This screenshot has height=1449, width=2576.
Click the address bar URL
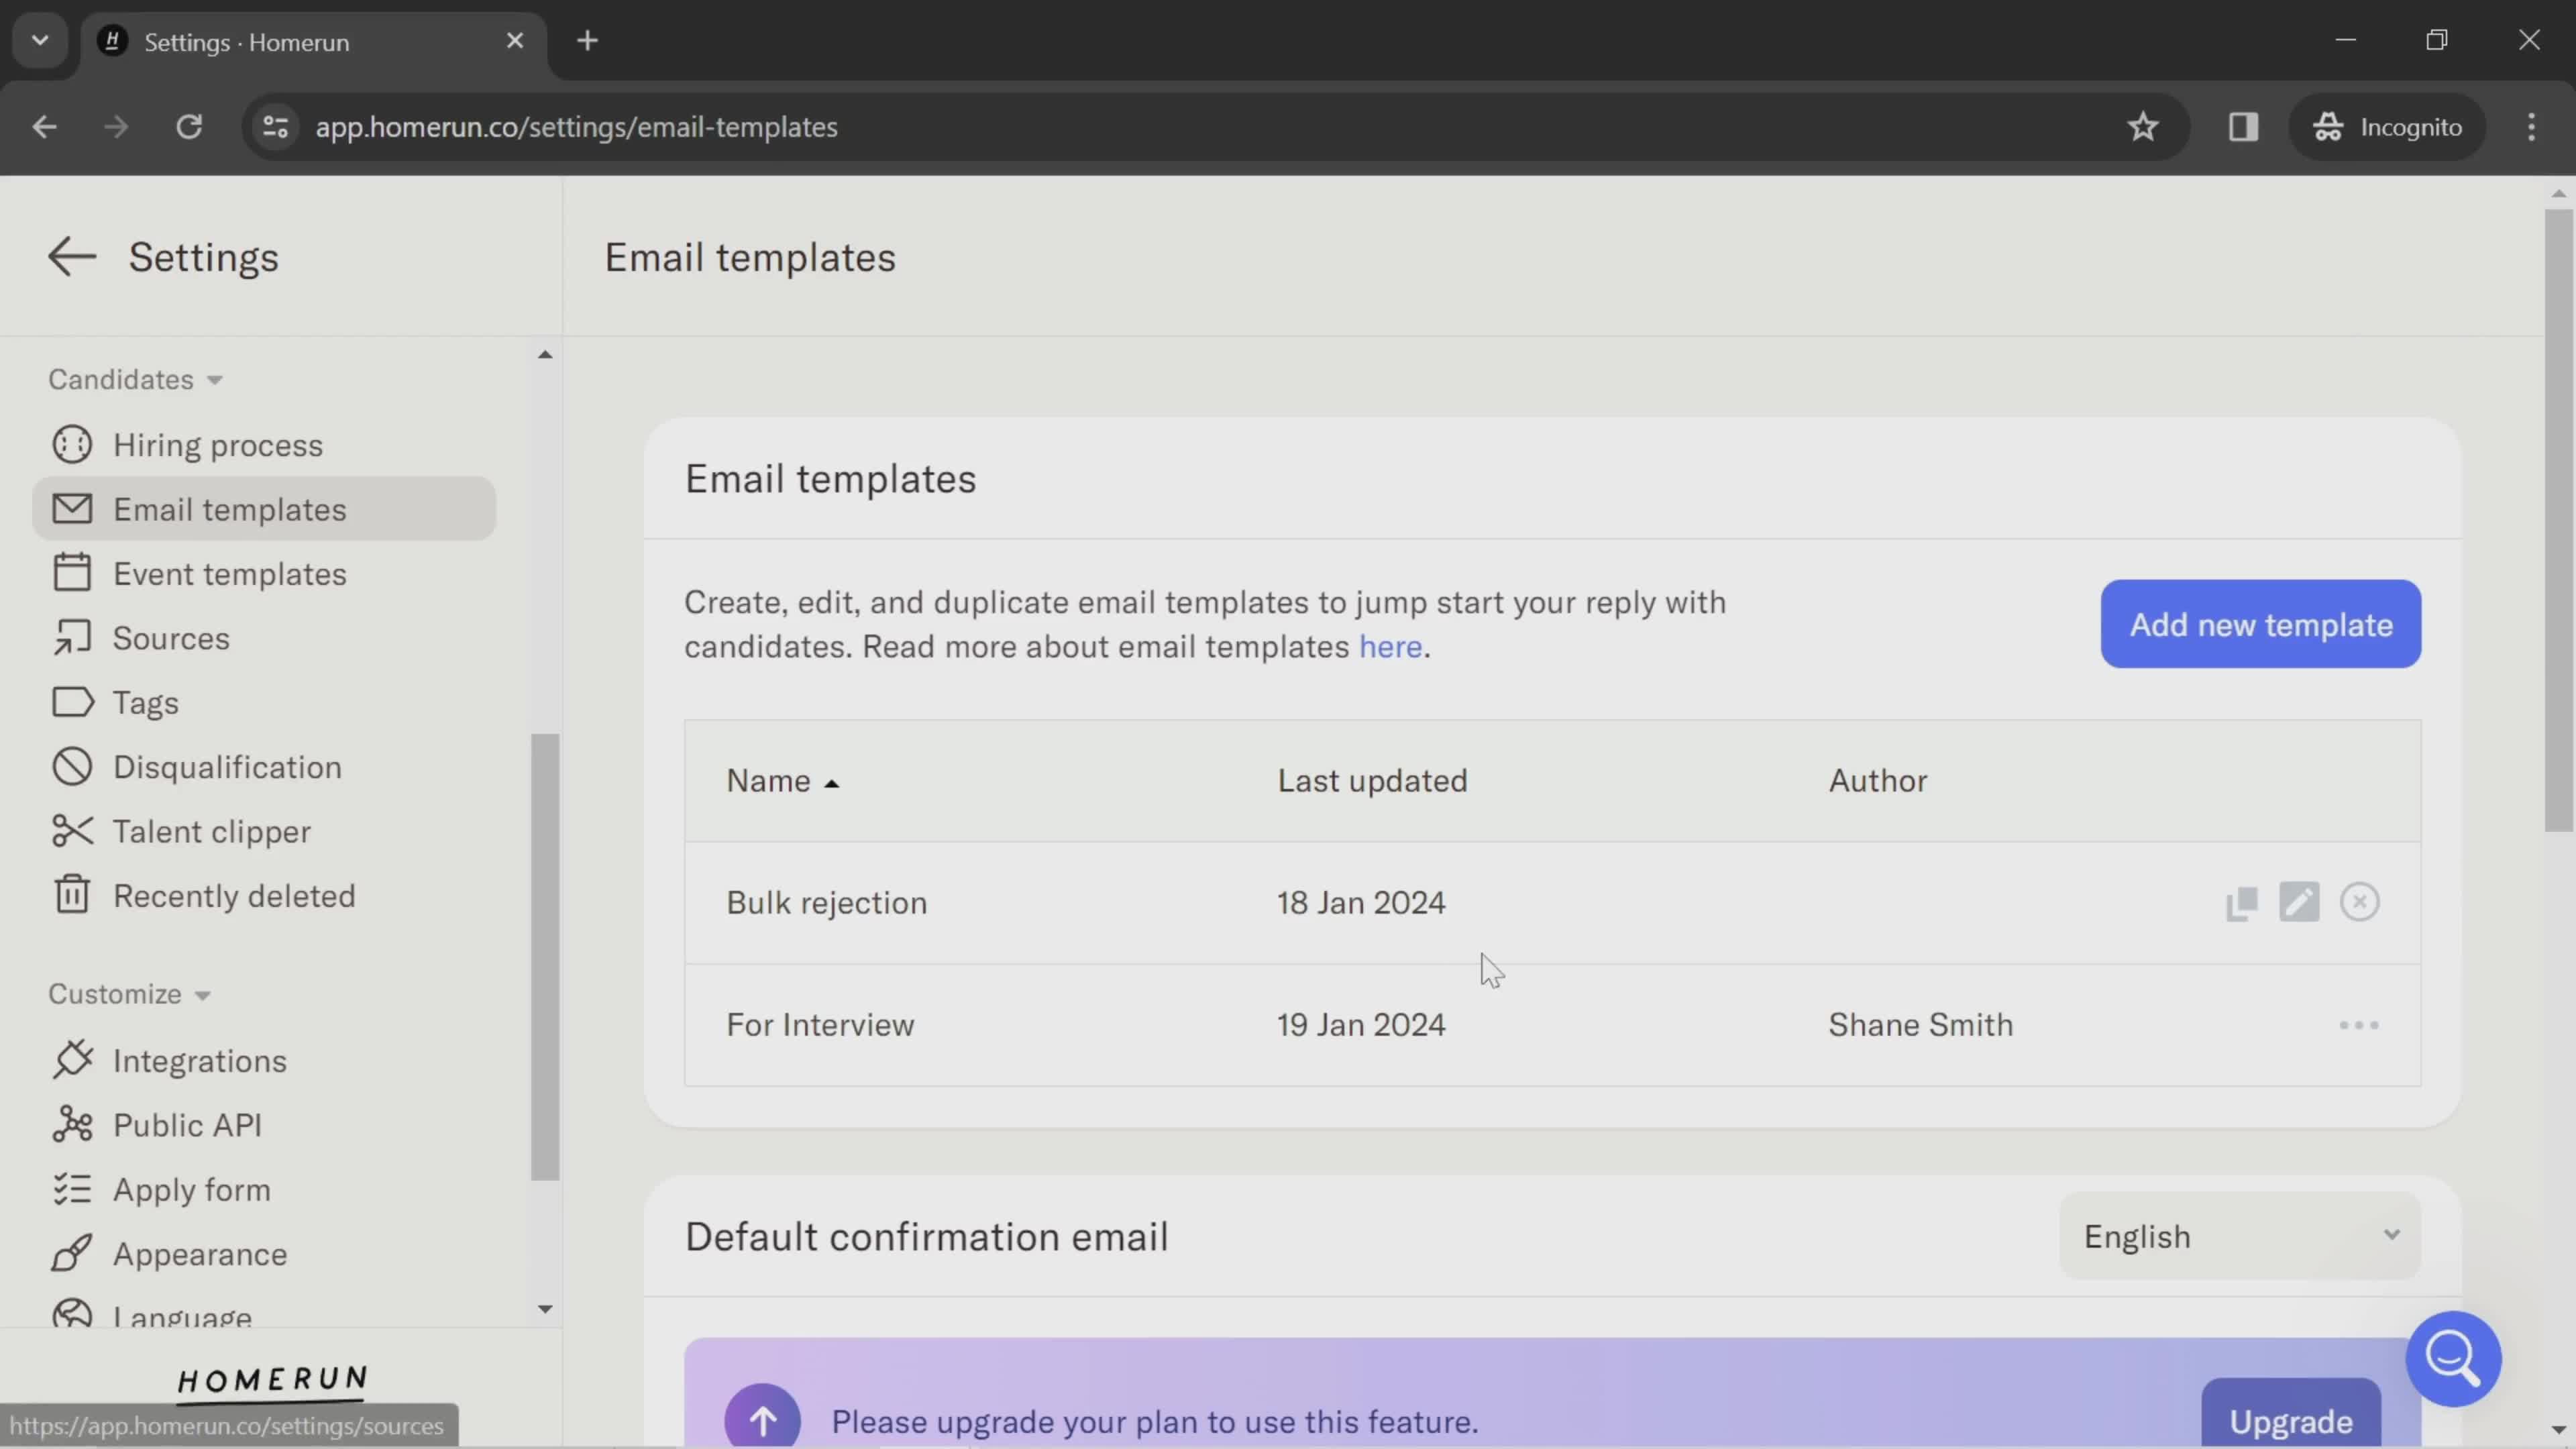(x=576, y=127)
